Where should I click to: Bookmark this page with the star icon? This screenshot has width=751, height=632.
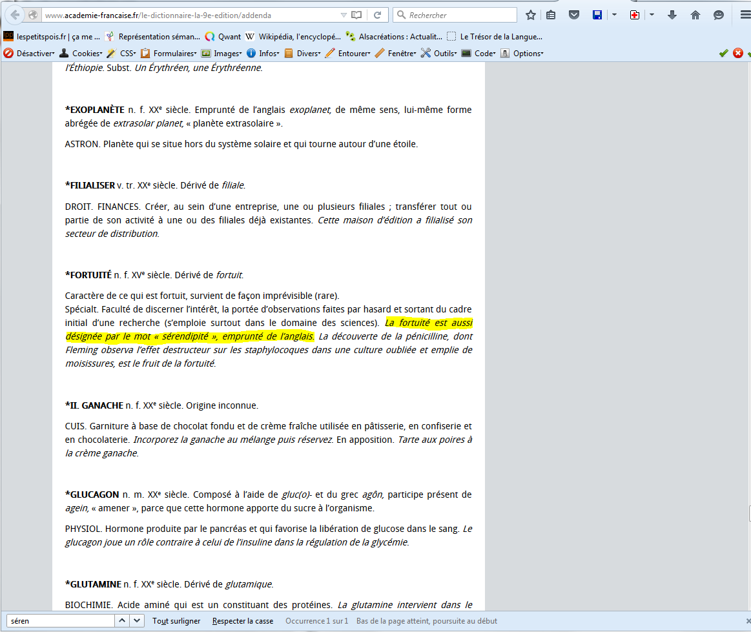531,15
